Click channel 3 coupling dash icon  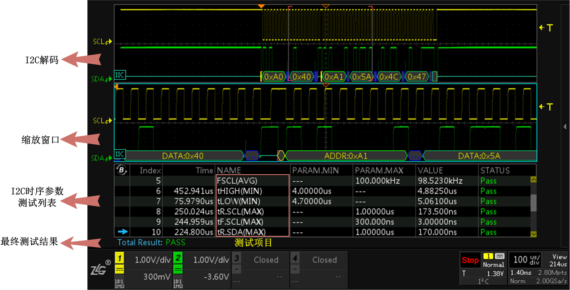pyautogui.click(x=236, y=269)
